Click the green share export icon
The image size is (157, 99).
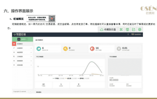[134, 29]
